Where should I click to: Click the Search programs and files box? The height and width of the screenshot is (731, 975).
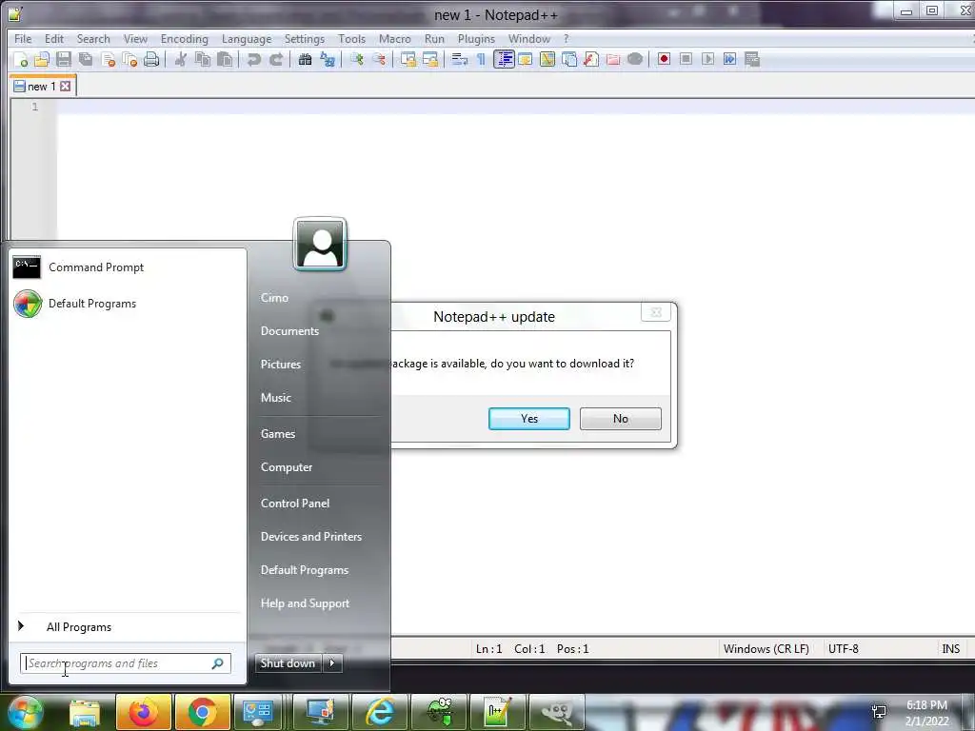click(x=126, y=663)
